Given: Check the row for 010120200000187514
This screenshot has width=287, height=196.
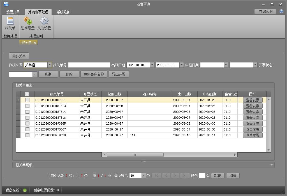Looking at the screenshot, I should pos(27,111).
